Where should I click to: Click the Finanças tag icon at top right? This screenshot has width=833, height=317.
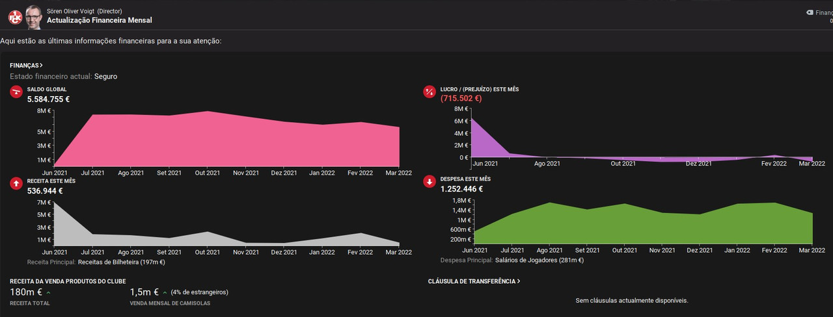pos(810,12)
